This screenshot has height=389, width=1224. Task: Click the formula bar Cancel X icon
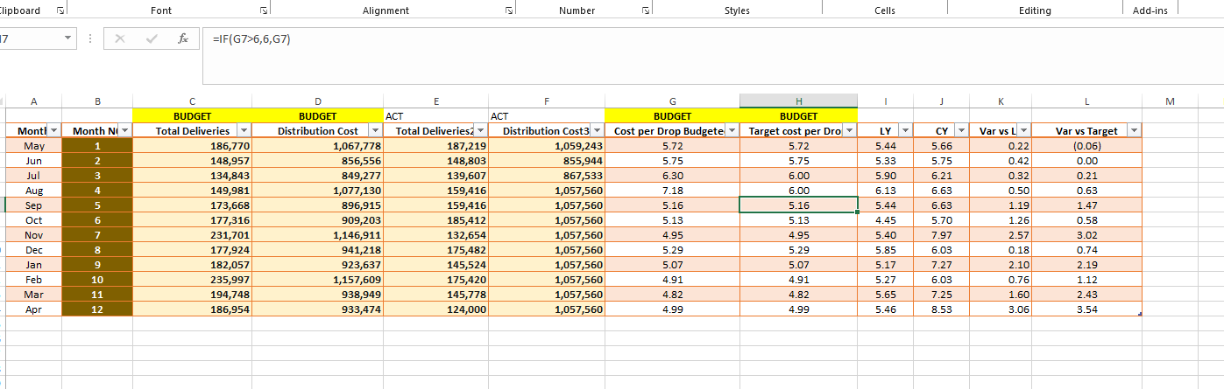point(120,39)
